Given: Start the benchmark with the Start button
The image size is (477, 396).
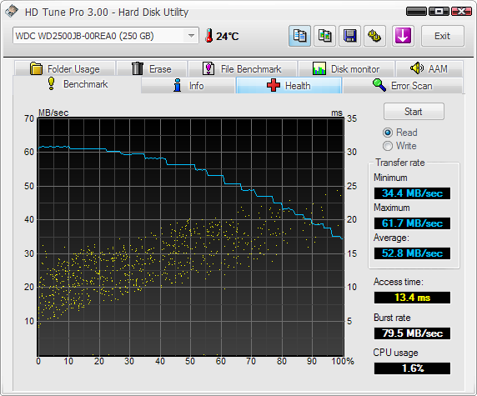Looking at the screenshot, I should (x=414, y=112).
